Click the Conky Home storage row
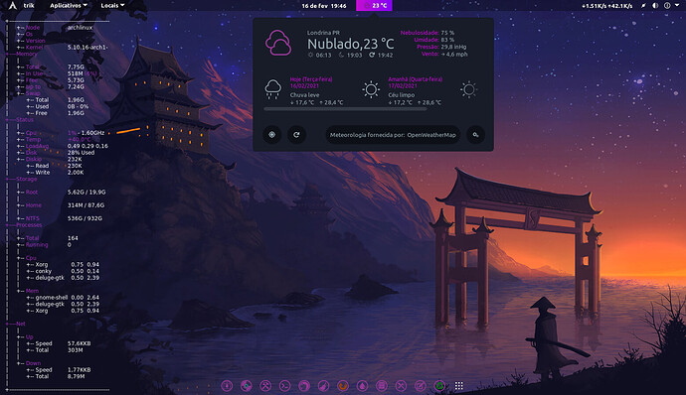 [61, 205]
